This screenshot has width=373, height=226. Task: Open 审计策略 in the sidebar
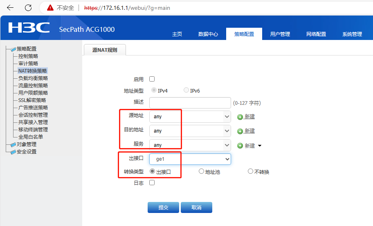click(28, 64)
